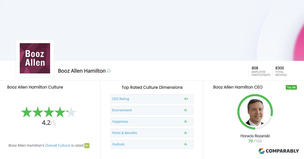304x159 pixels.
Task: Open the Overall Culture link
Action: tap(58, 145)
